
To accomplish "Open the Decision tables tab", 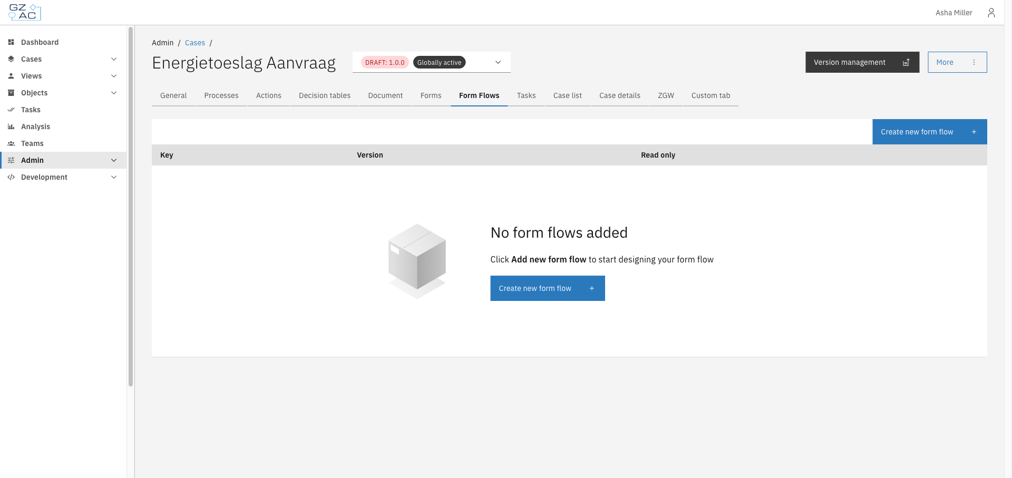I will pyautogui.click(x=325, y=95).
